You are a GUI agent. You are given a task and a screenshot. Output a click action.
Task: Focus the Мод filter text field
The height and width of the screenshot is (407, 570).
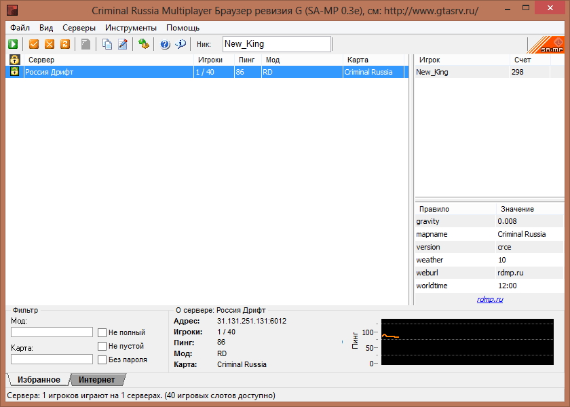click(52, 332)
